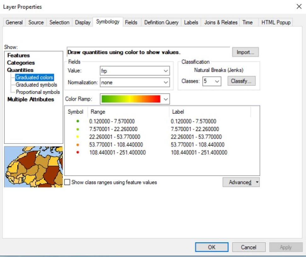The width and height of the screenshot is (306, 257).
Task: Open the Advanced dropdown button
Action: tap(241, 182)
